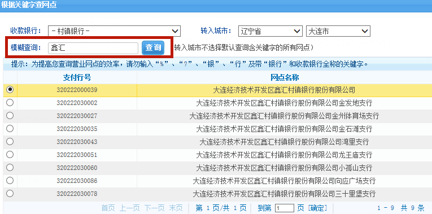Click the 查询 search button

pyautogui.click(x=153, y=48)
